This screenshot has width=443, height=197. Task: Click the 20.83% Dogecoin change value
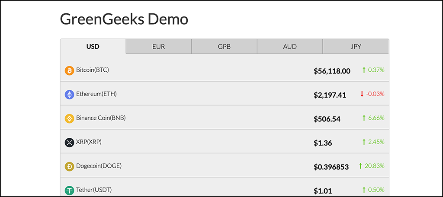tap(375, 165)
